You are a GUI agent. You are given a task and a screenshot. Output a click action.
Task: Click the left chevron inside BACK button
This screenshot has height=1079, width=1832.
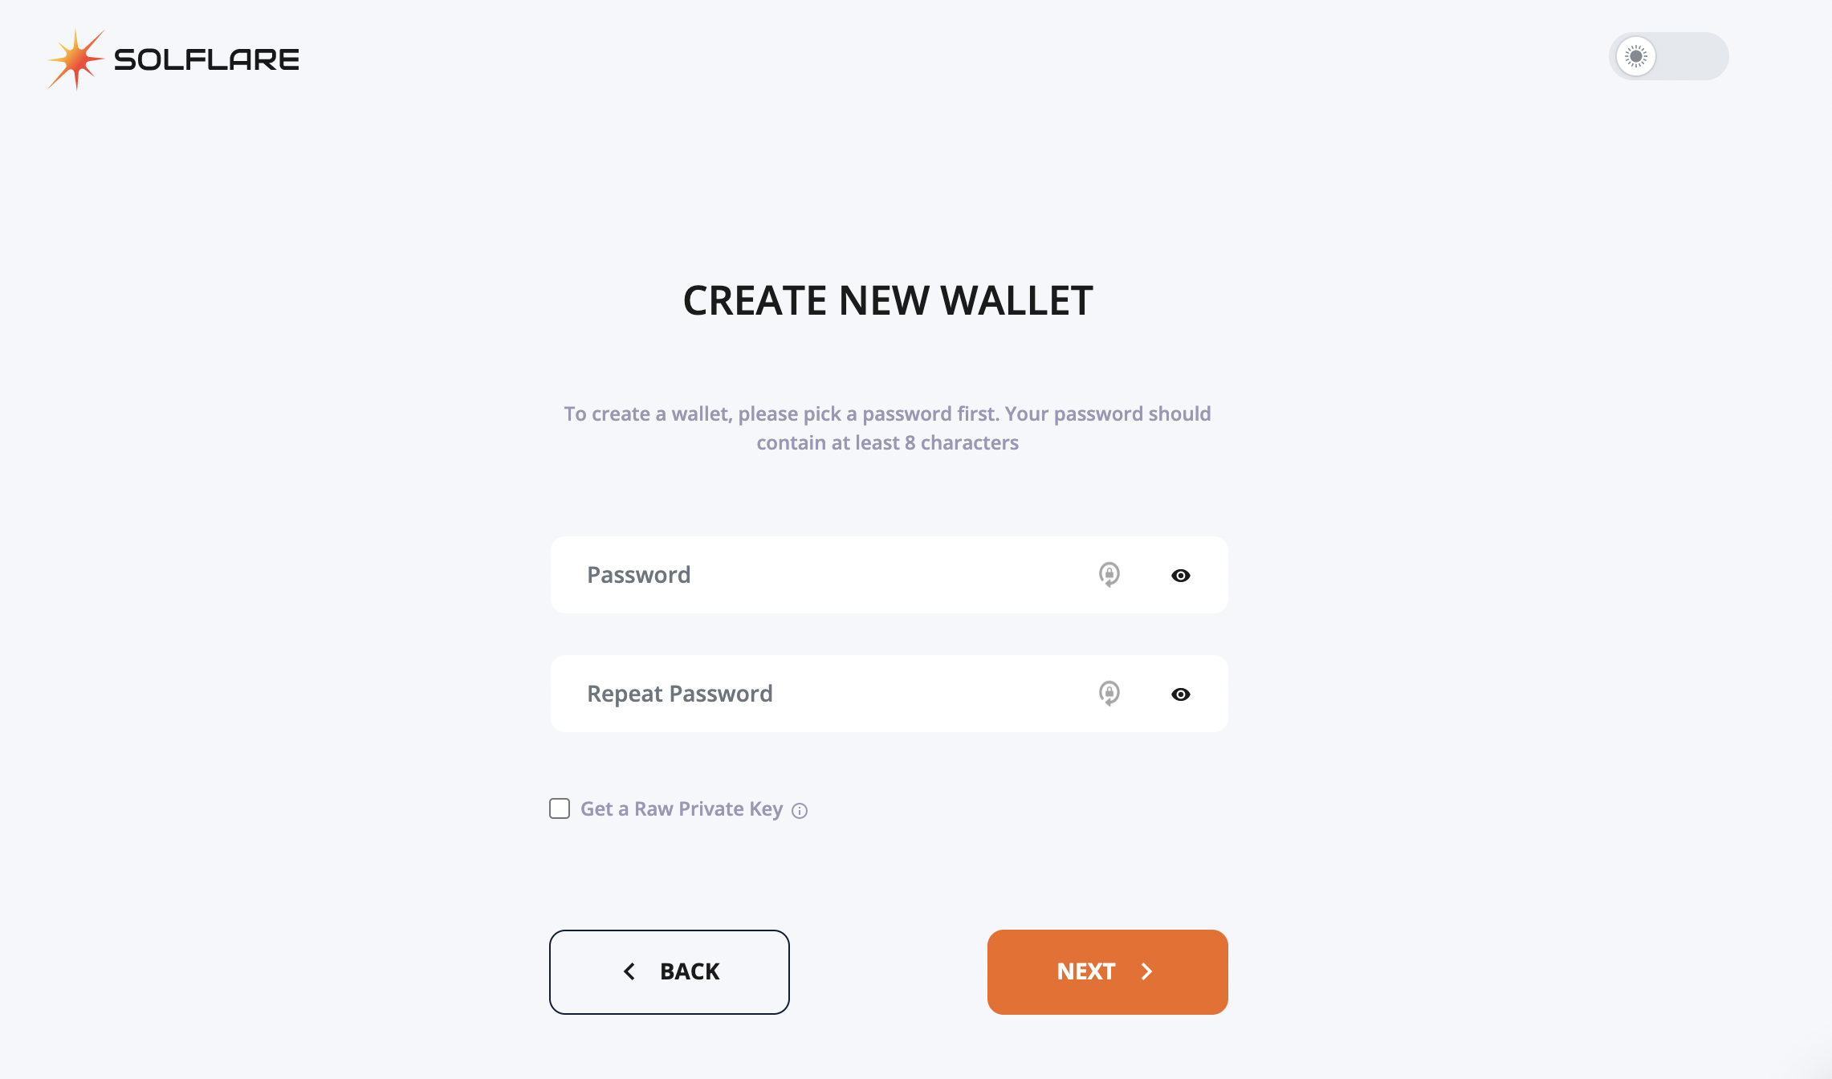point(629,971)
